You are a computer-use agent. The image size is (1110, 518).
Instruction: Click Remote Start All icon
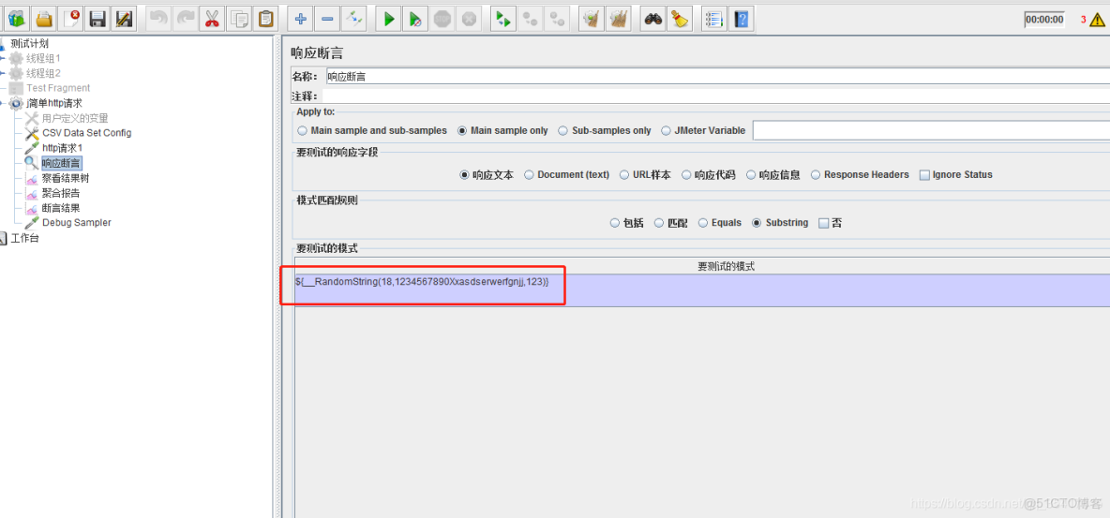[503, 19]
